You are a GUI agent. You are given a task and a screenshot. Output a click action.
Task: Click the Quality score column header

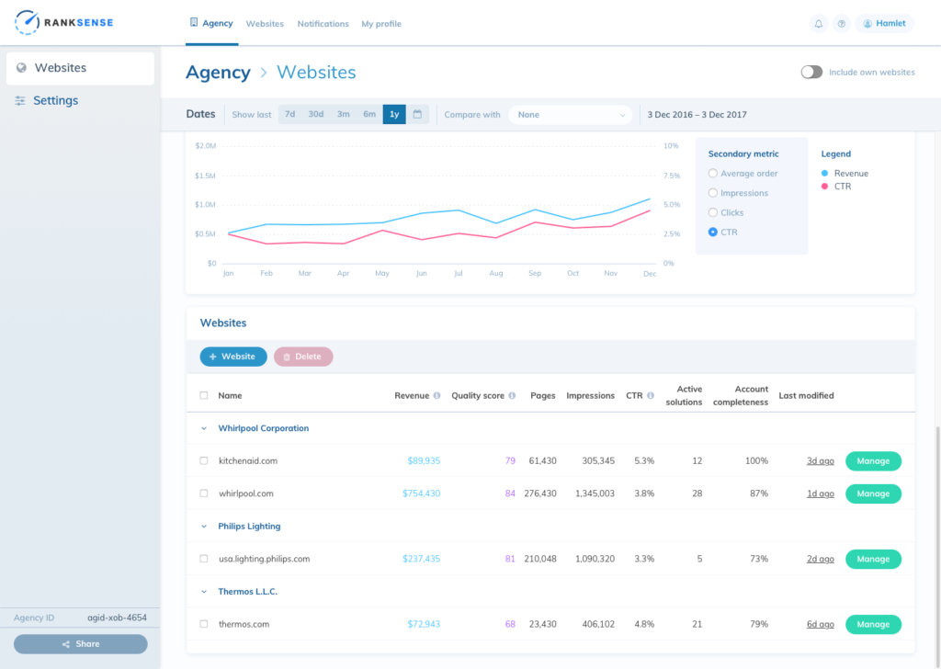point(478,395)
